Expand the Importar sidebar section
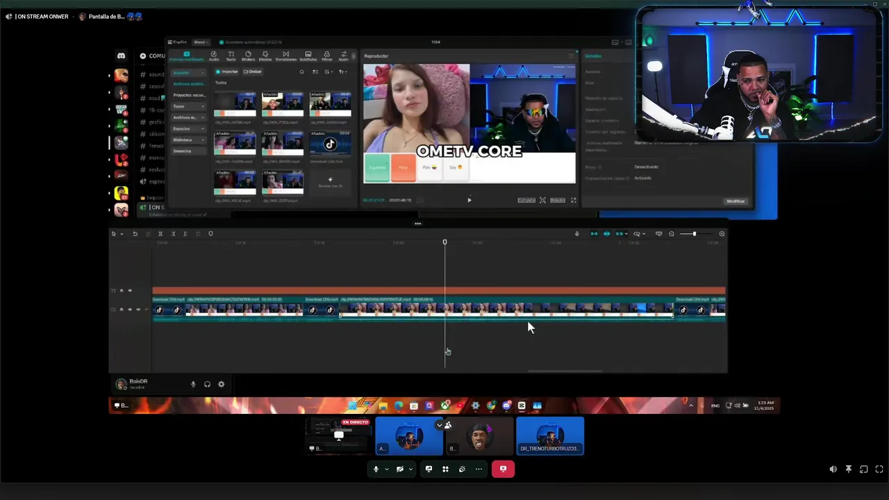The height and width of the screenshot is (500, 889). pos(188,73)
